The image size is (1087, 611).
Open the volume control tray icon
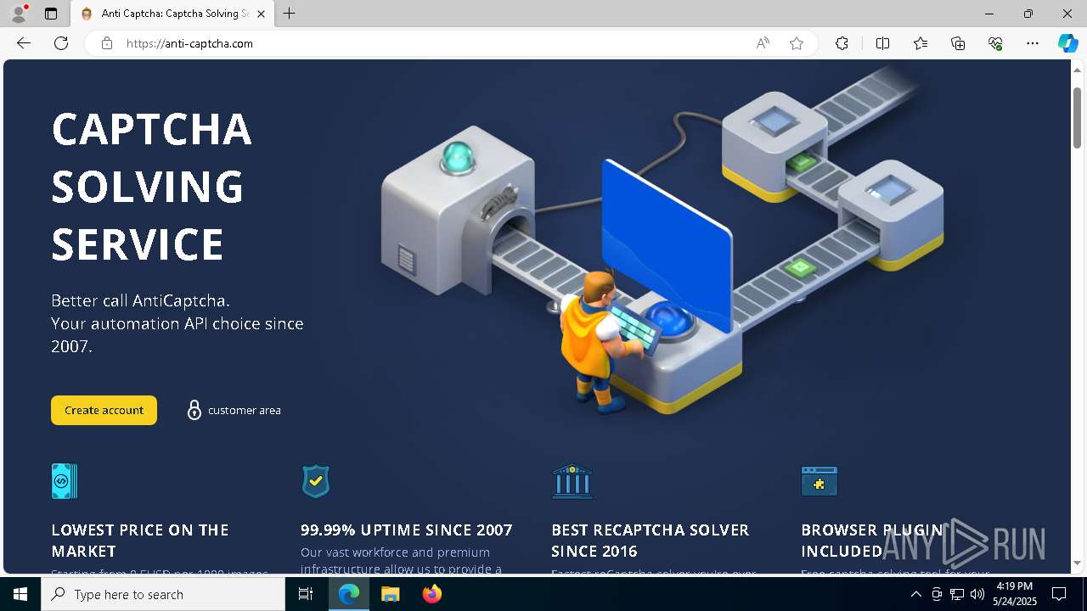977,594
